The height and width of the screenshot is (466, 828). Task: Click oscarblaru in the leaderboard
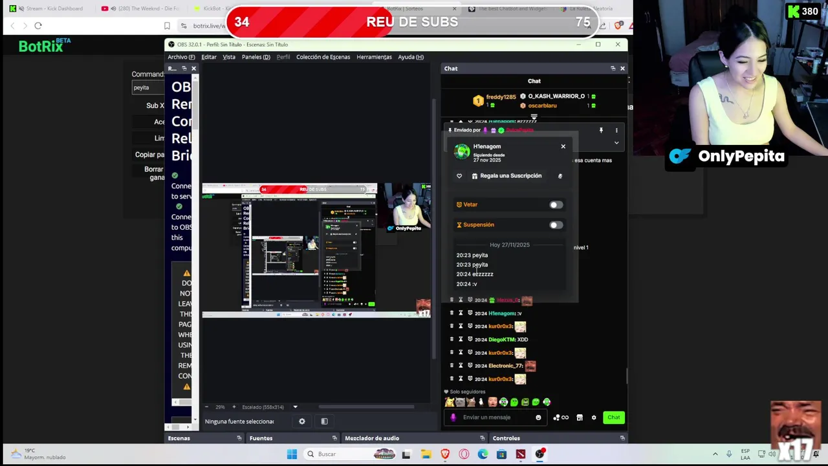point(542,105)
